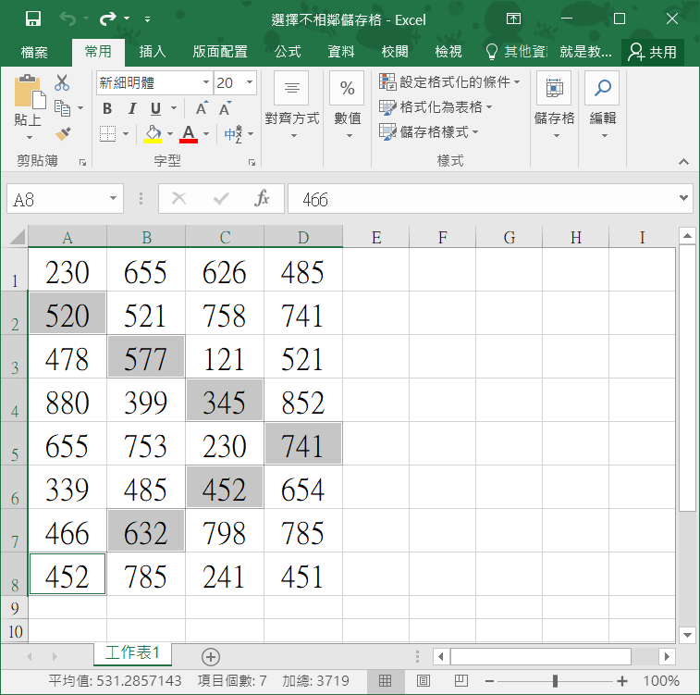Toggle bold formatting
The height and width of the screenshot is (695, 700).
click(x=107, y=109)
